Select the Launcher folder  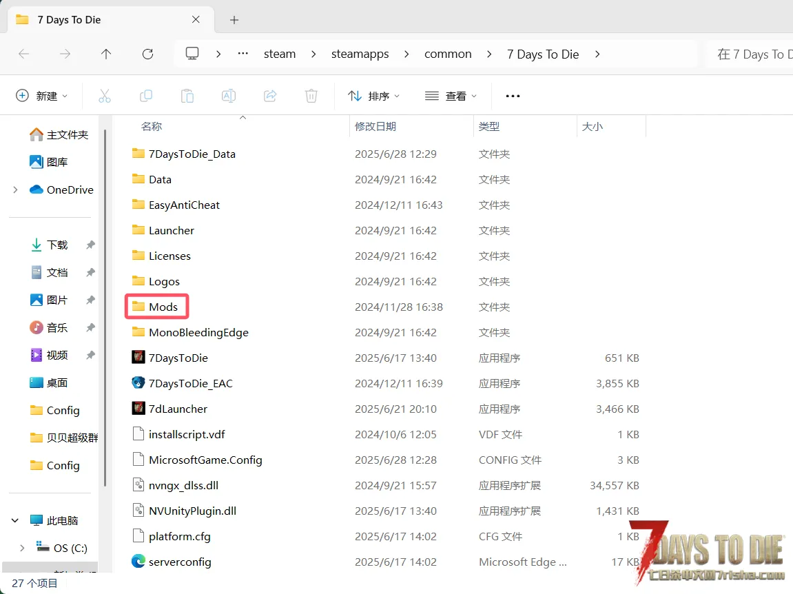pyautogui.click(x=163, y=230)
